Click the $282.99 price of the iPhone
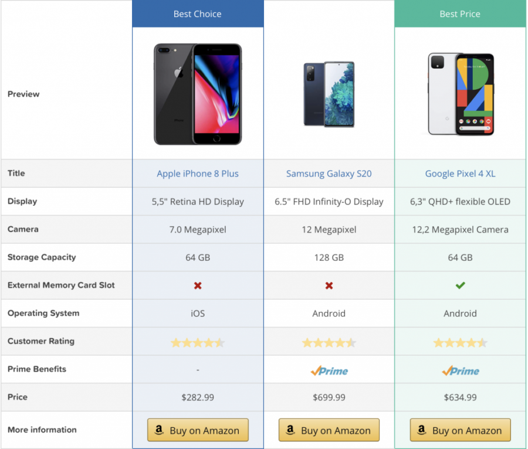 tap(198, 397)
